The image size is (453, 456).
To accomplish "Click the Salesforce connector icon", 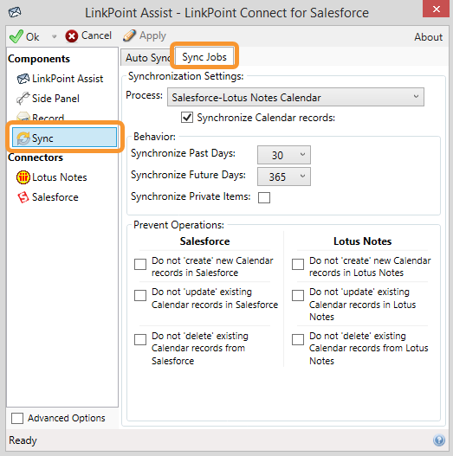I will coord(23,197).
